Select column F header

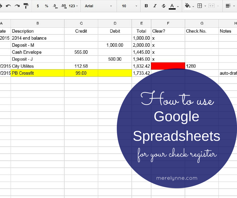coord(168,23)
